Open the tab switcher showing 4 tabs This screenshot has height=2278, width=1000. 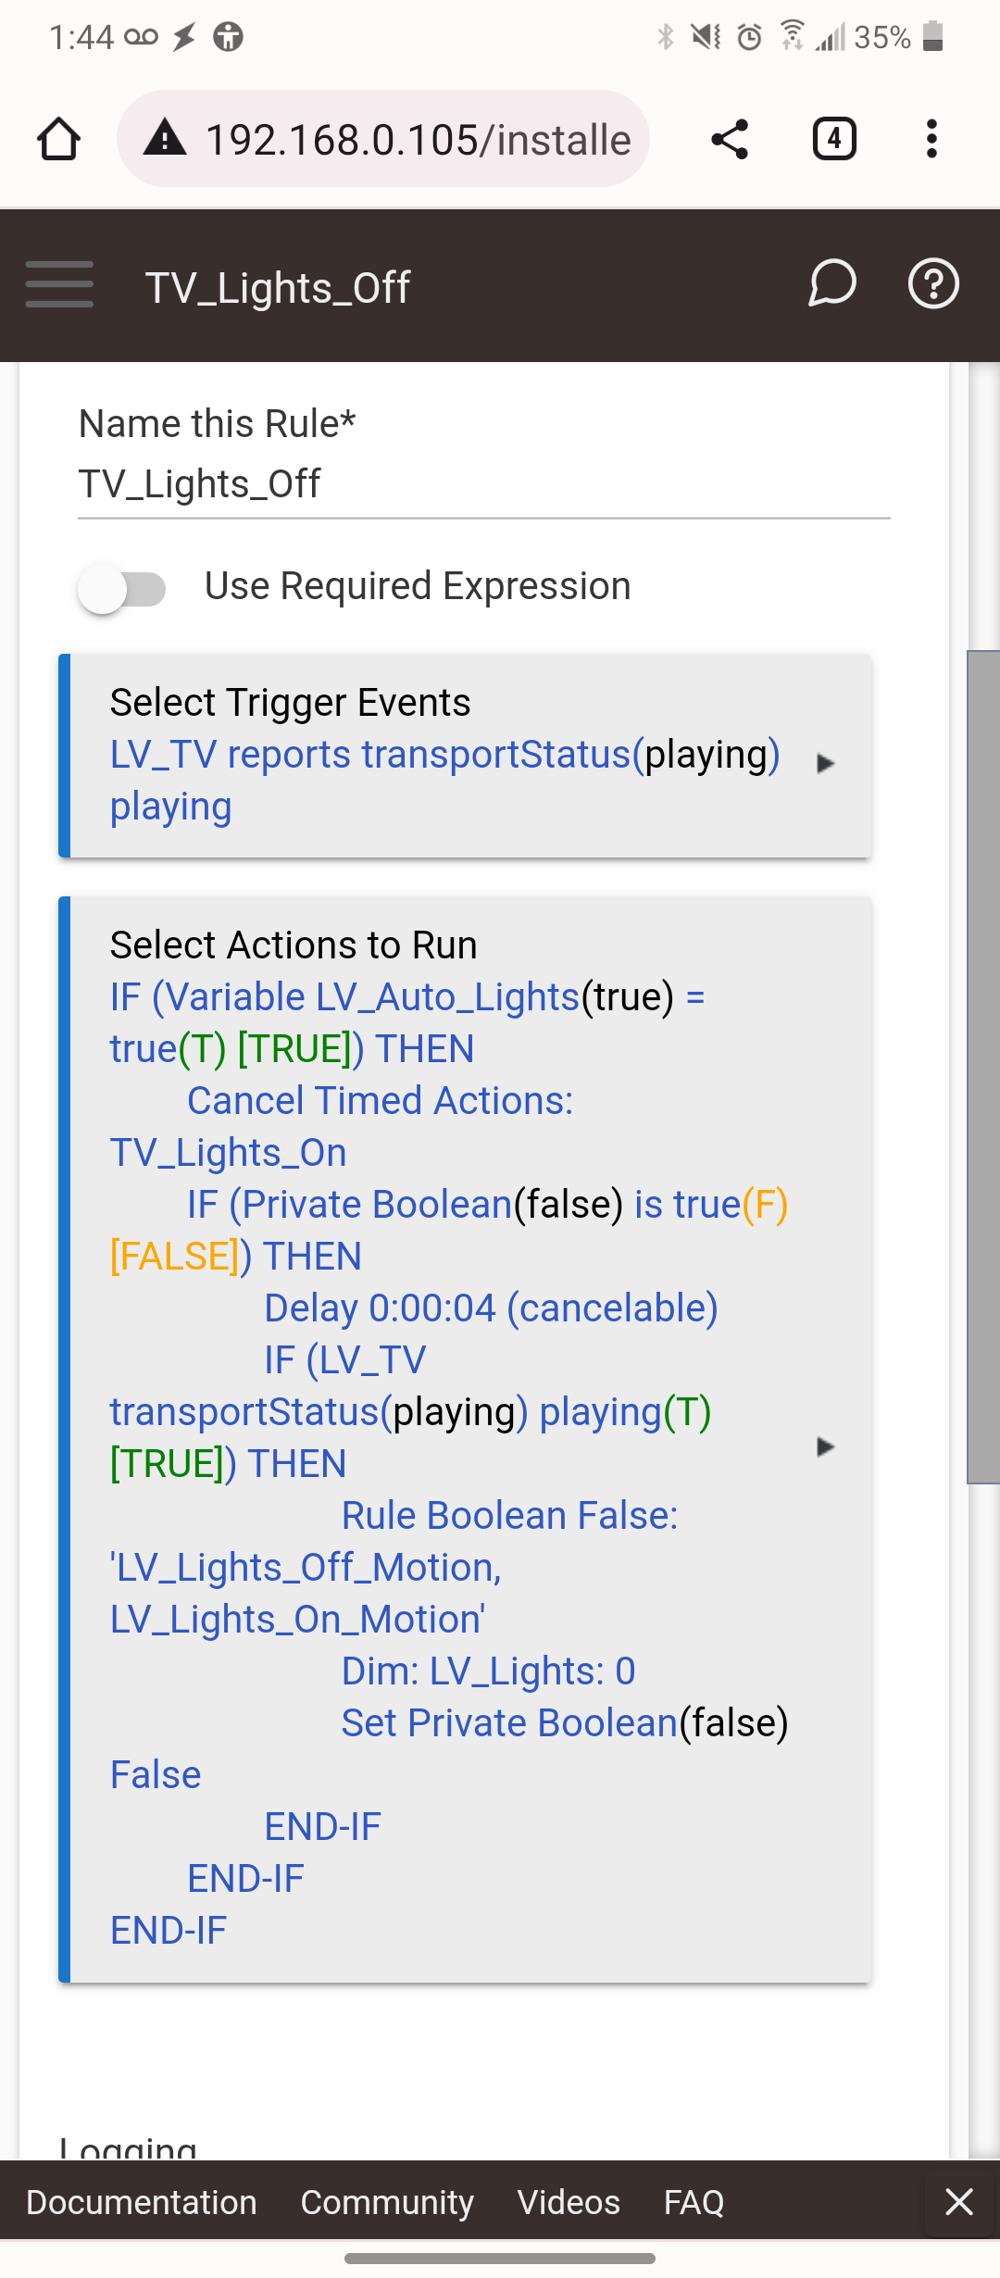click(x=834, y=140)
